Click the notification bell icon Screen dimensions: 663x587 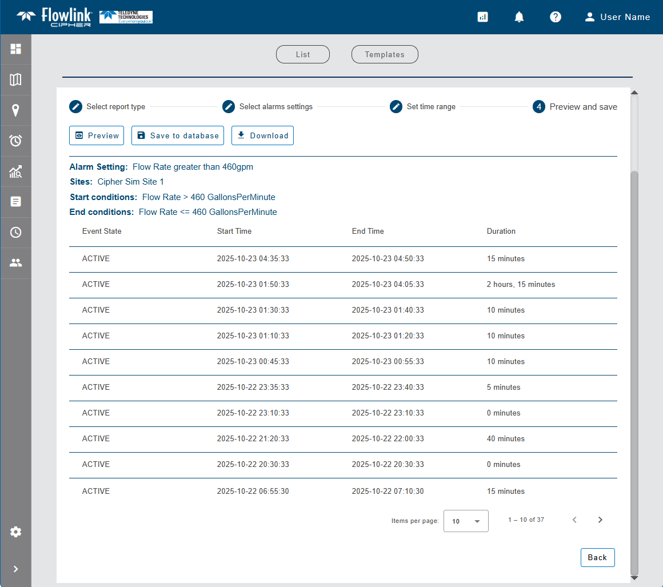[519, 17]
